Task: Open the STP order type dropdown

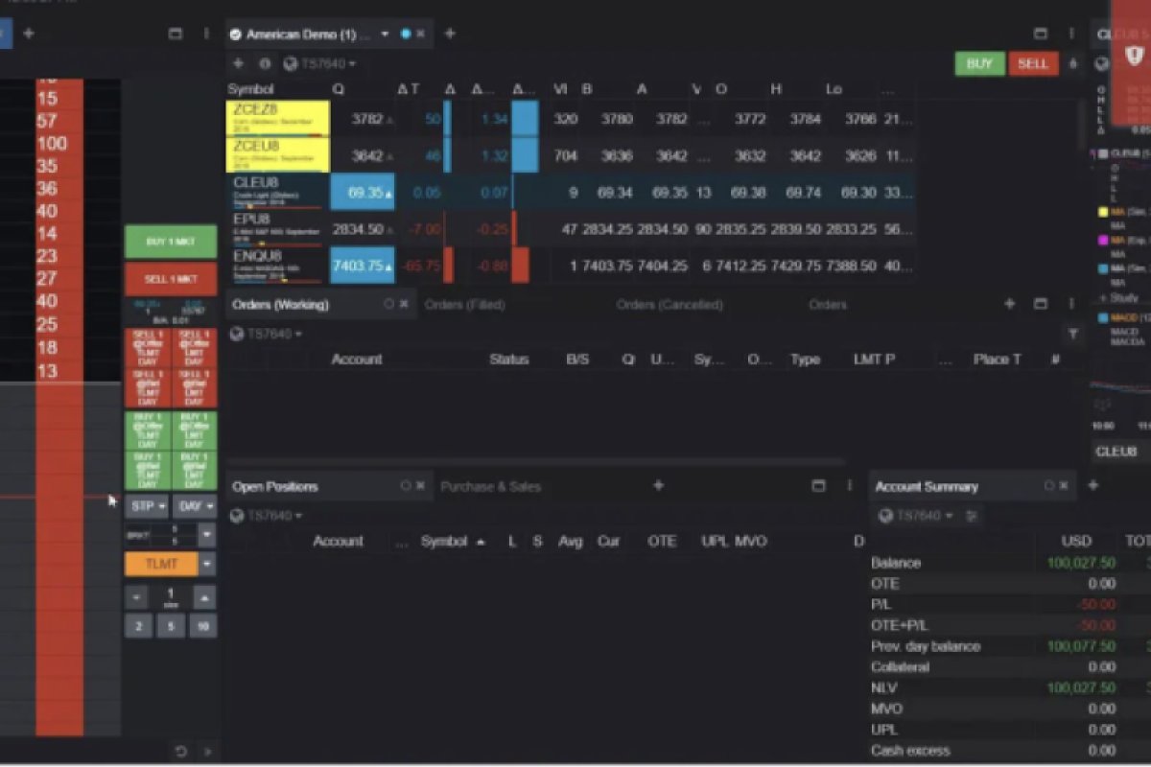Action: coord(147,505)
